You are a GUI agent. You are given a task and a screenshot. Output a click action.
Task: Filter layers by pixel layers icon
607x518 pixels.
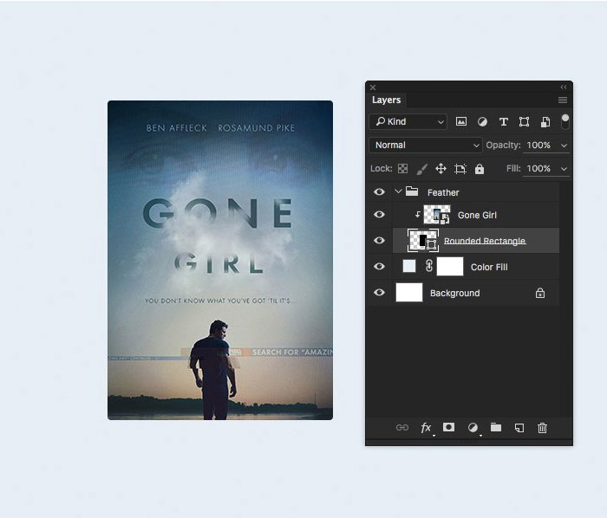point(460,122)
